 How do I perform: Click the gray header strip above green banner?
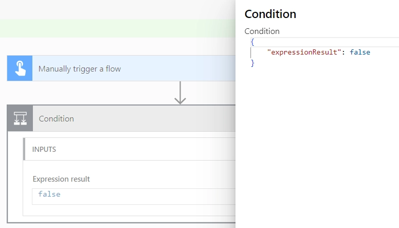(118, 10)
